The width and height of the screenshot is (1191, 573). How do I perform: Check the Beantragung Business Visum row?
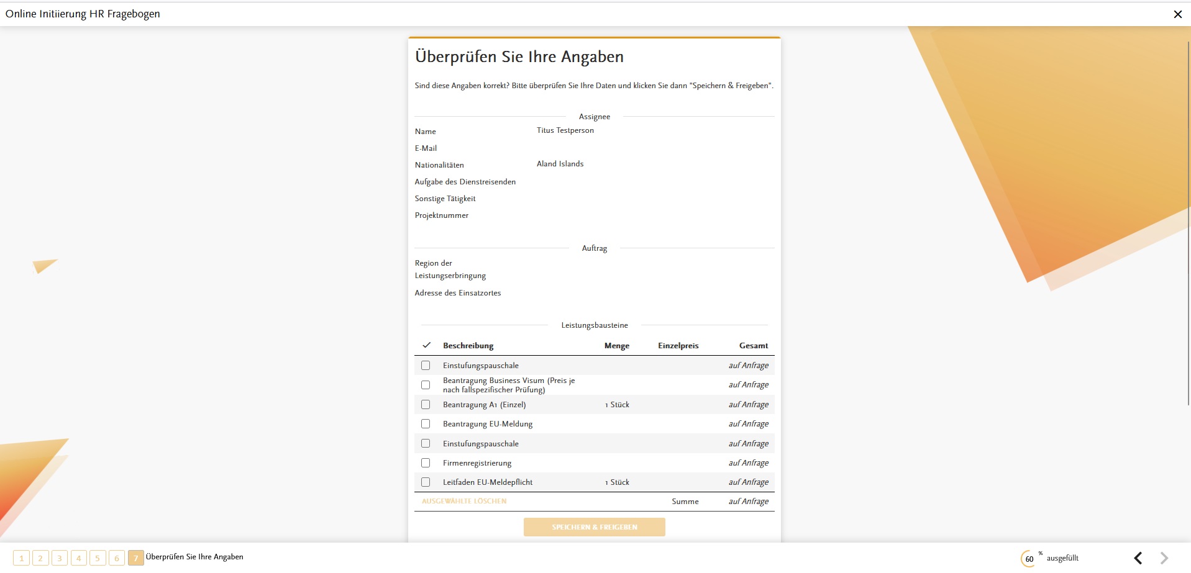426,385
